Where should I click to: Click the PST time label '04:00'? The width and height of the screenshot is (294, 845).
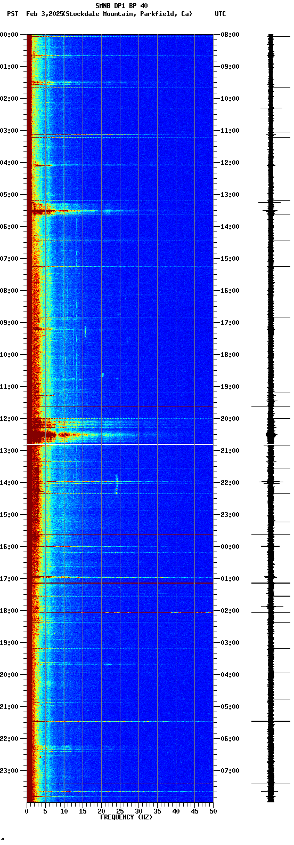point(9,163)
